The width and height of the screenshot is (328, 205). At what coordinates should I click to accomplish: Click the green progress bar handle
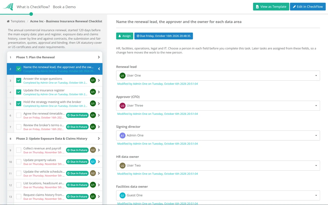tap(31, 14)
